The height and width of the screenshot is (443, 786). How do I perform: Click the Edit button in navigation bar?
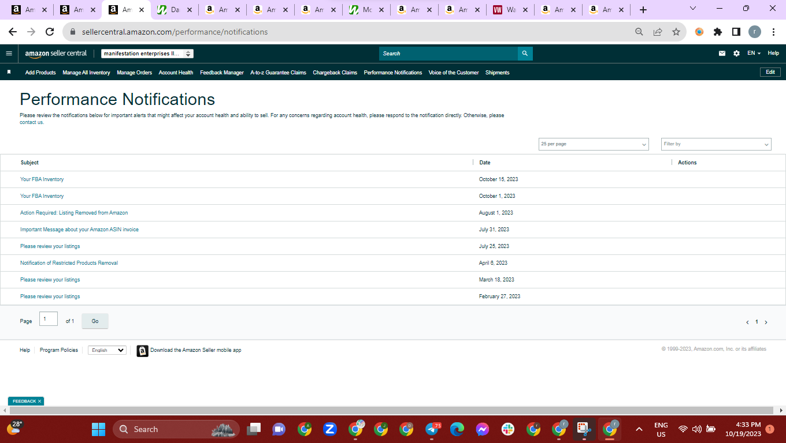770,72
